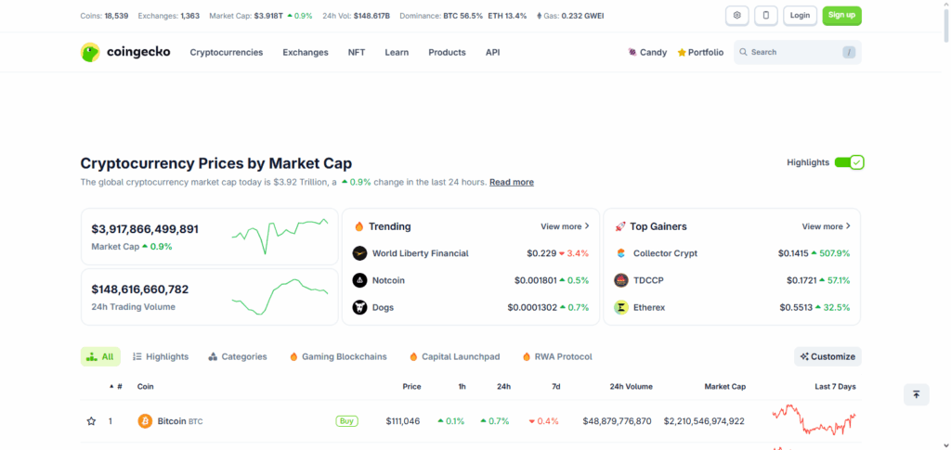Image resolution: width=951 pixels, height=450 pixels.
Task: Click the Customize button
Action: tap(827, 356)
